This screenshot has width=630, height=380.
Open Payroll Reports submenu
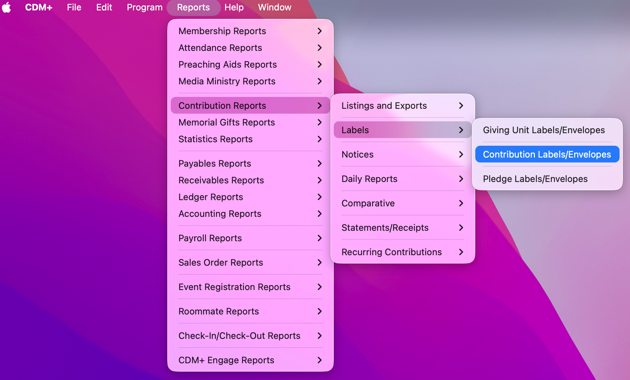[250, 238]
